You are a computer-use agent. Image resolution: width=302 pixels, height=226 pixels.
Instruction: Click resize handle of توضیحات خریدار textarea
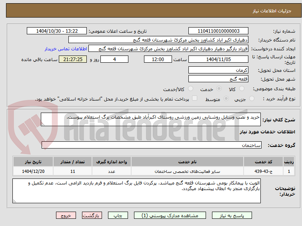[14, 201]
